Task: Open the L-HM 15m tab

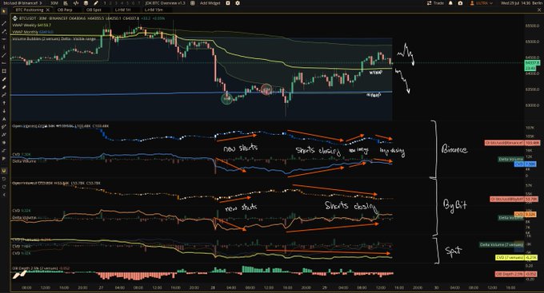Action: tap(154, 10)
